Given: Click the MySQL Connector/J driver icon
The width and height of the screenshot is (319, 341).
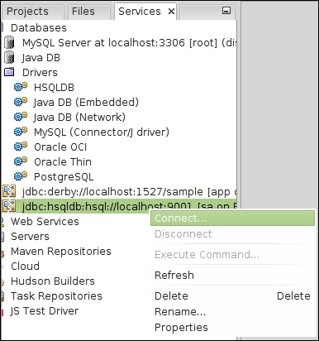Looking at the screenshot, I should click(21, 132).
